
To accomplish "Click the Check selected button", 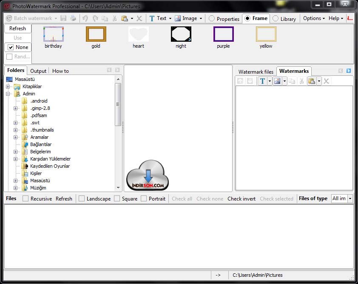I will 276,199.
